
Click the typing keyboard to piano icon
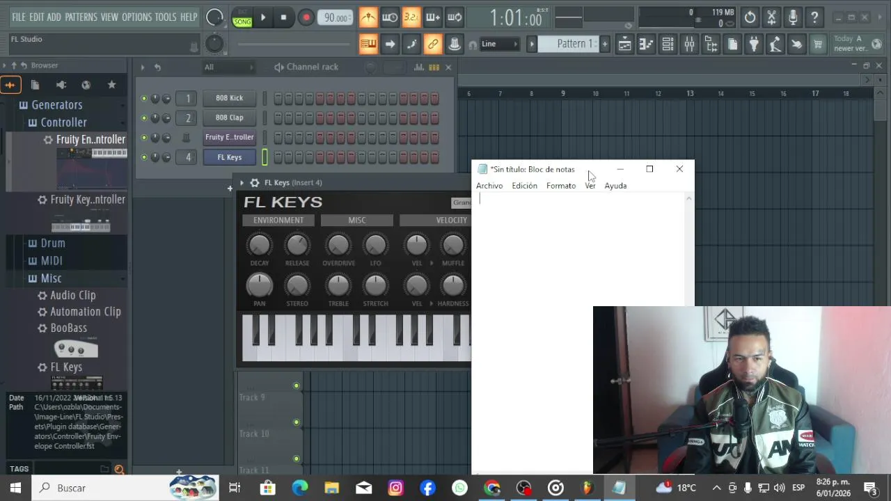(368, 45)
